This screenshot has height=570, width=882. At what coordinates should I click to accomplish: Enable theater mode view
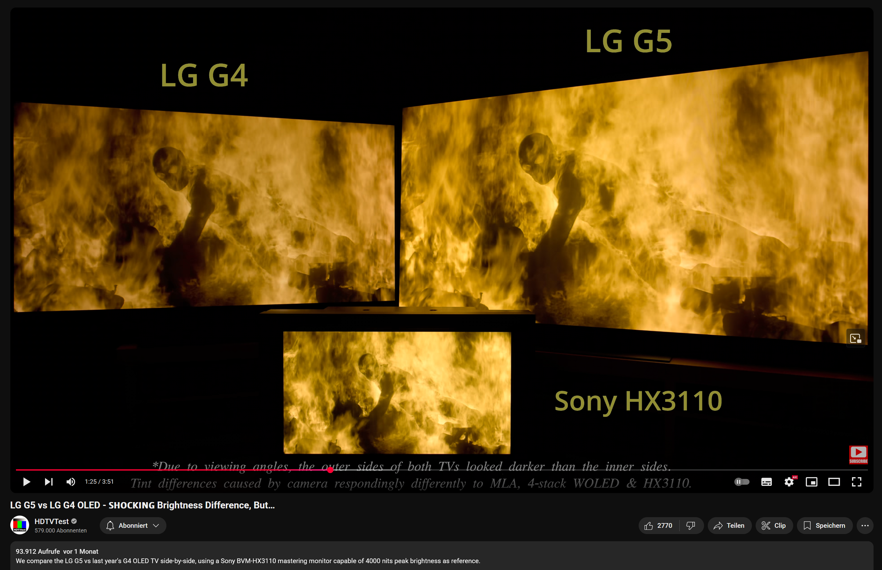tap(834, 482)
